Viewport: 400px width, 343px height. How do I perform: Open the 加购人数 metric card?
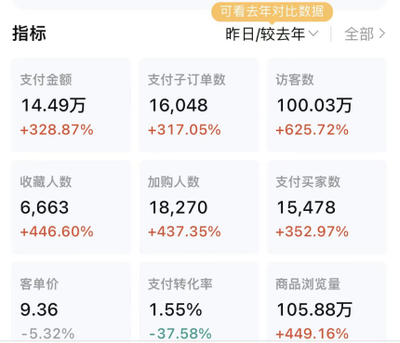[x=199, y=207]
